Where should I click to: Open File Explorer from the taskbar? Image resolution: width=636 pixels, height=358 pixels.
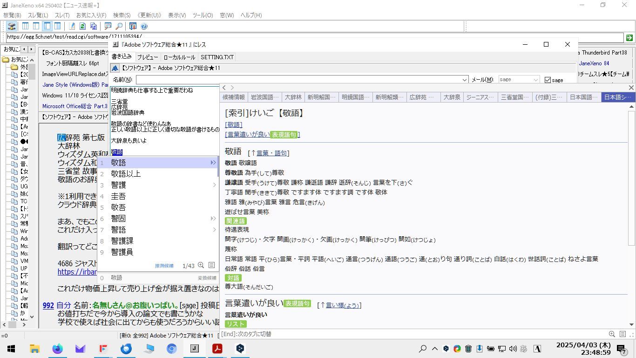click(34, 349)
